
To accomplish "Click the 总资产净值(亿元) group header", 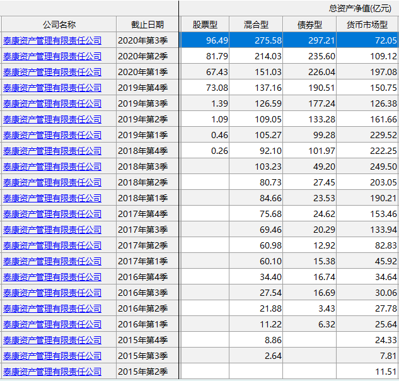I will [359, 8].
